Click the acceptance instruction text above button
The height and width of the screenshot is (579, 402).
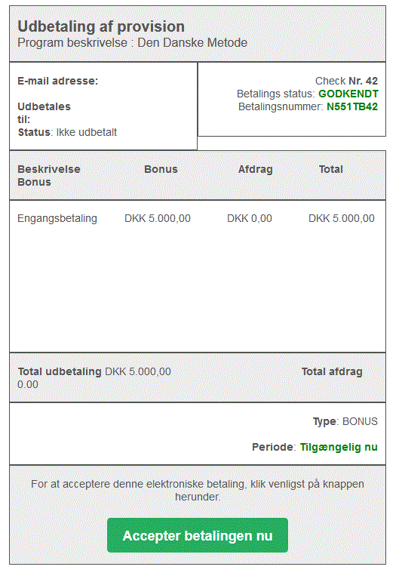[x=198, y=491]
